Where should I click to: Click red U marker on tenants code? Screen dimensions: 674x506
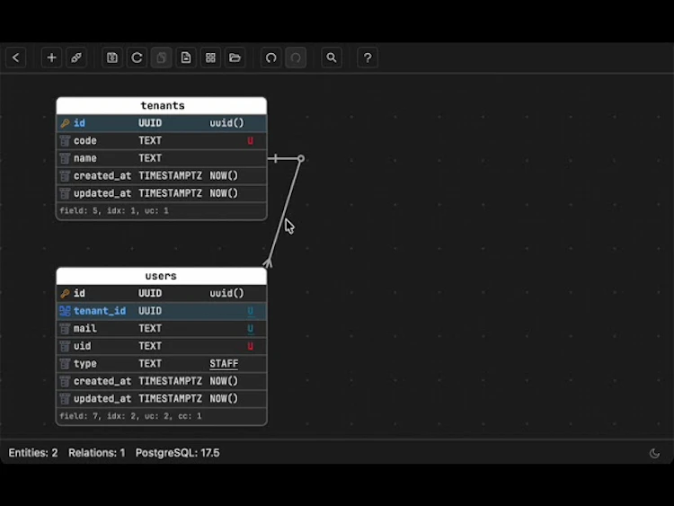tap(250, 140)
